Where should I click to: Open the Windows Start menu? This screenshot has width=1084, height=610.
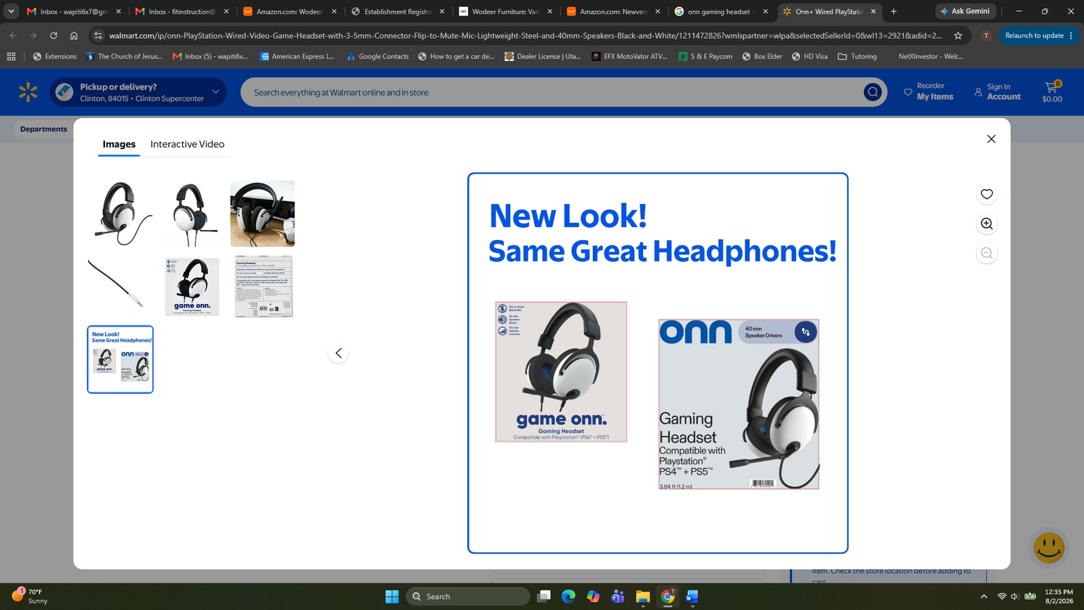click(392, 596)
